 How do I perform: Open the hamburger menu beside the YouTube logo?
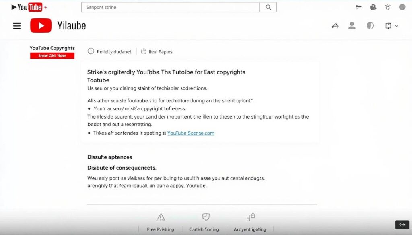tap(16, 25)
